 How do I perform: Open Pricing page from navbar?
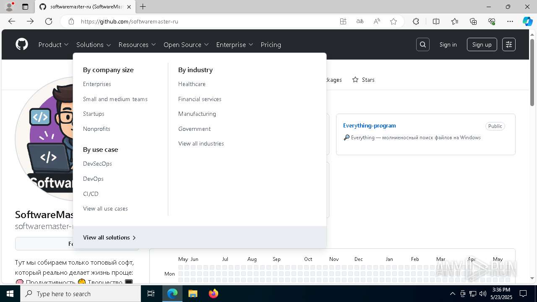[x=271, y=44]
